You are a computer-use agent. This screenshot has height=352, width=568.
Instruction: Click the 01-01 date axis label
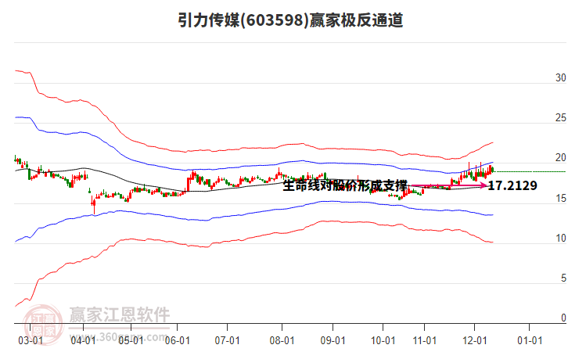tap(529, 340)
